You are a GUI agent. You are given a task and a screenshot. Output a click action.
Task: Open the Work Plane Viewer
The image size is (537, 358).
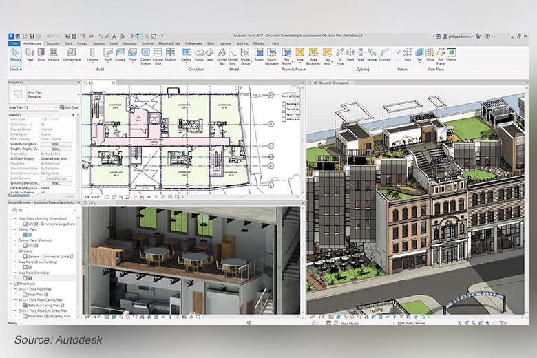pos(452,55)
